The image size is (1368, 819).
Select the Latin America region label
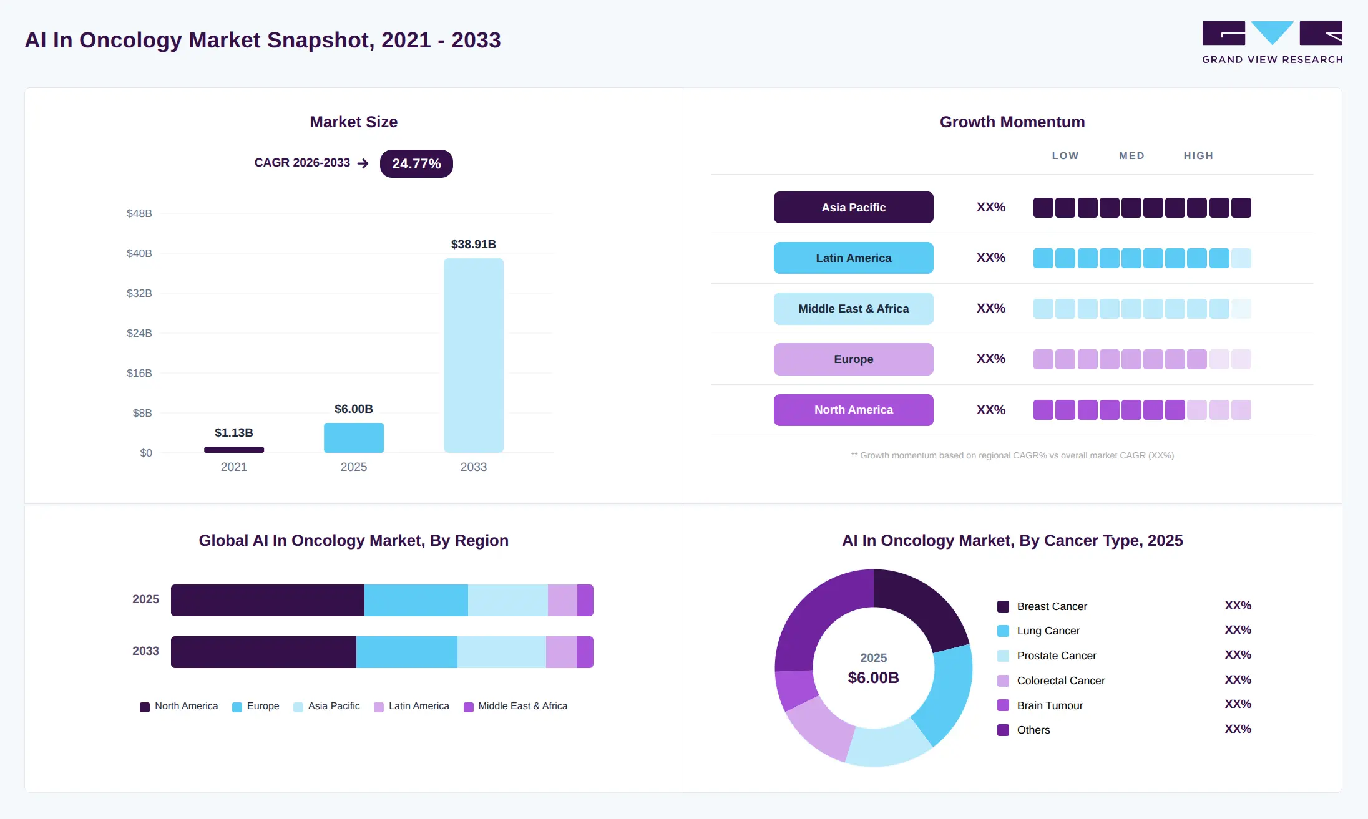point(853,258)
